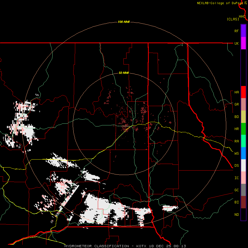Click the blue WS legend swatch
The image size is (248, 248).
[x=243, y=153]
